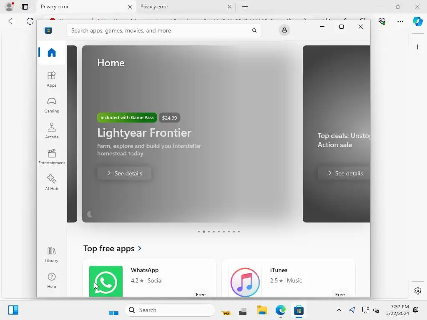The height and width of the screenshot is (320, 427).
Task: Open the Apps section in Store sidebar
Action: point(51,79)
